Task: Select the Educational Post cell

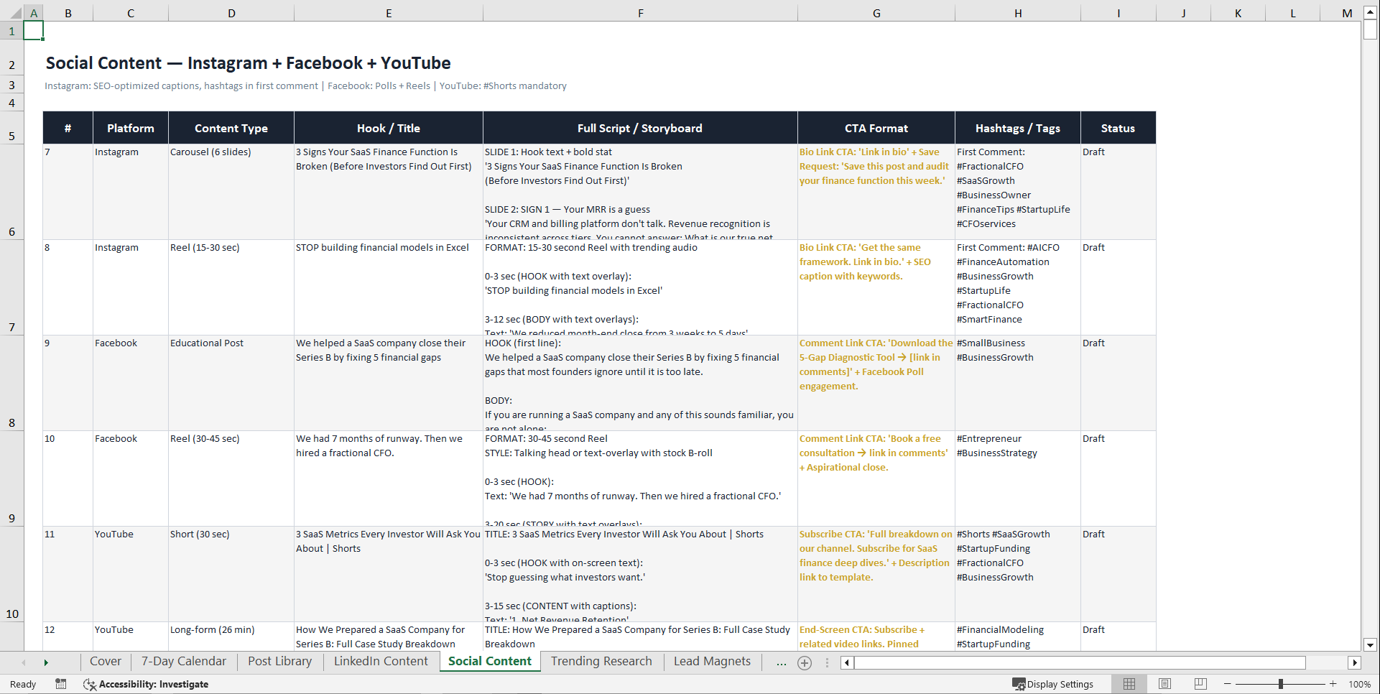Action: pyautogui.click(x=231, y=383)
